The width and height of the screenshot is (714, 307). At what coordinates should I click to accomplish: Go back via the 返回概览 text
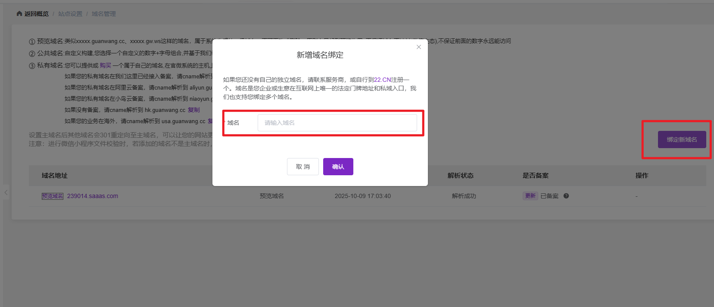(37, 14)
